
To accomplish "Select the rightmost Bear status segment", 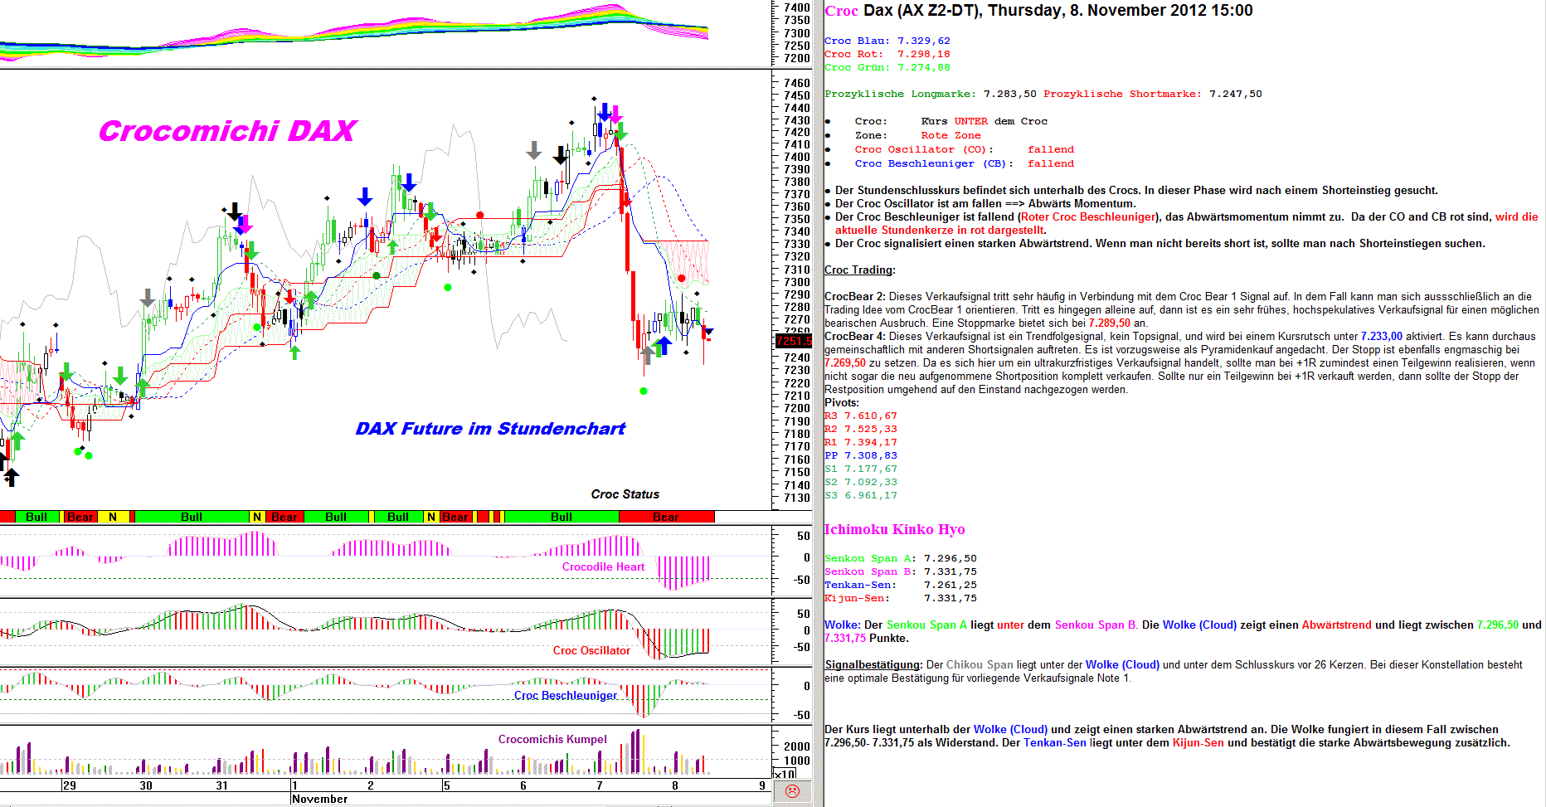I will pyautogui.click(x=665, y=517).
